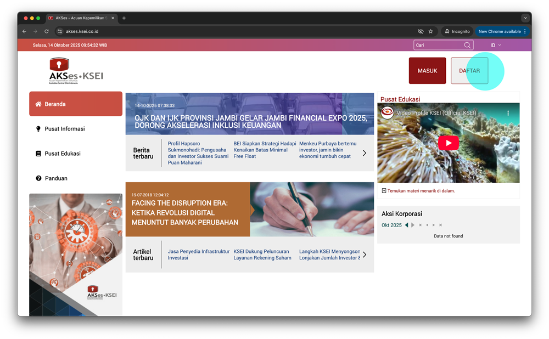Bookmark this page with the star icon
This screenshot has height=339, width=549.
(431, 31)
